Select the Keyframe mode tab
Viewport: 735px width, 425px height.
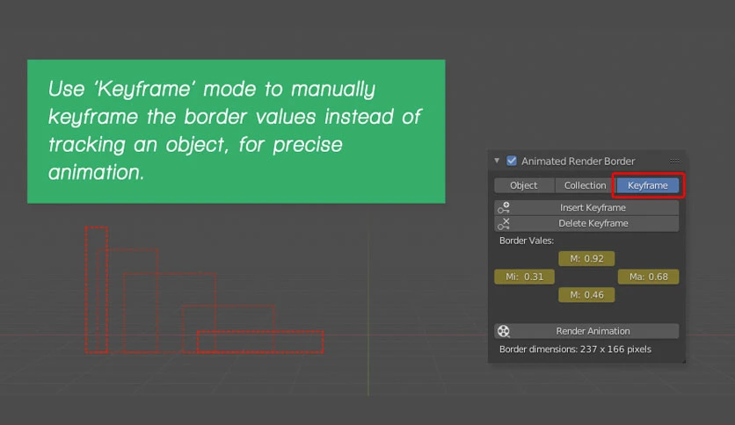(x=647, y=185)
